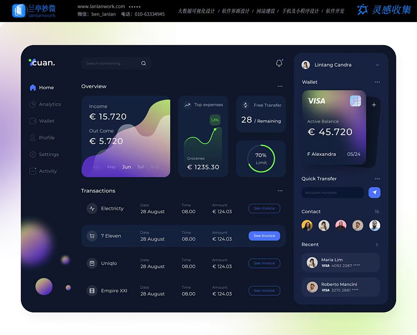Select the Jul month on income chart
Screen dimensions: 417x335
tap(140, 167)
